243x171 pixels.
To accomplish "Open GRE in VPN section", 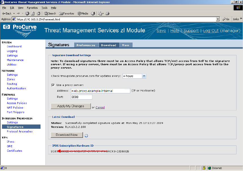I will pos(10,146).
